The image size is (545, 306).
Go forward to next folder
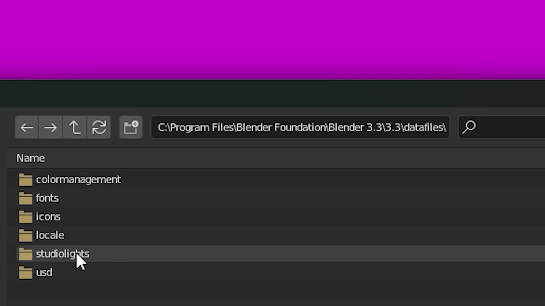coord(50,127)
